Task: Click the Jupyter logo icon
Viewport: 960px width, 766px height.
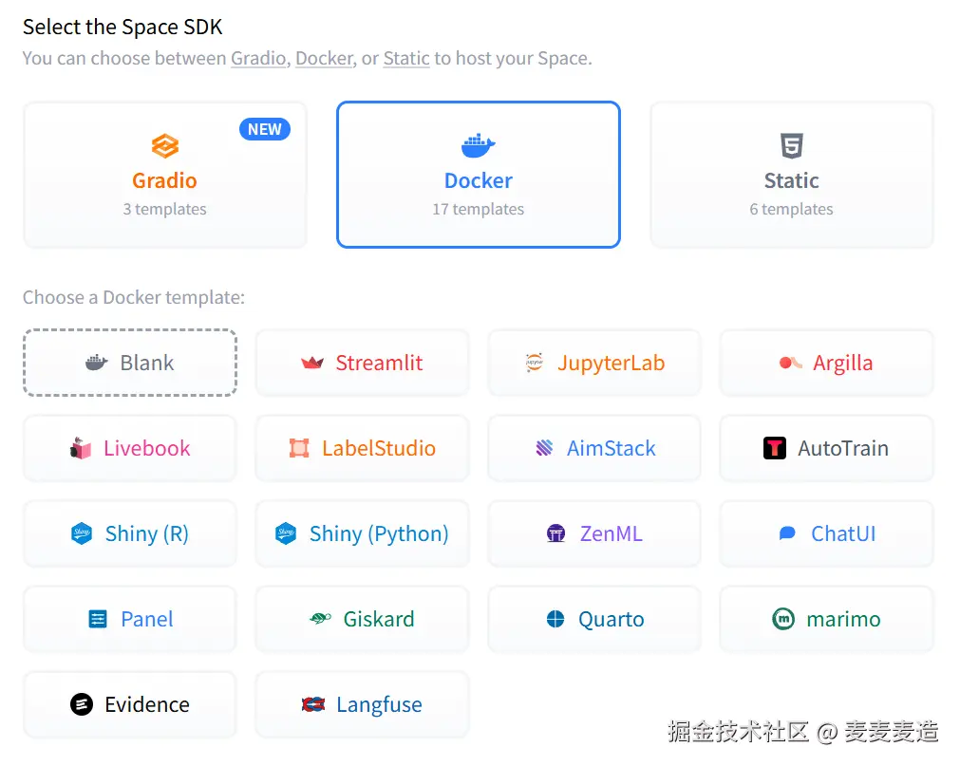Action: click(535, 363)
